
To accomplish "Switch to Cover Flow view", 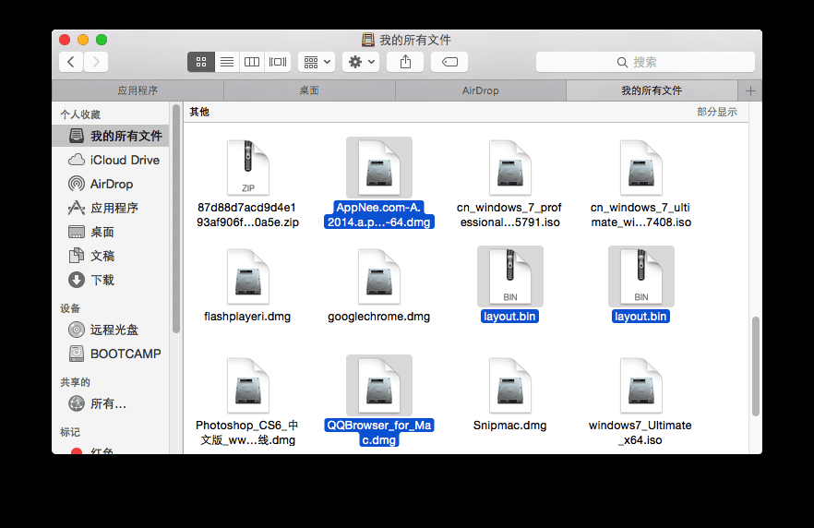I will pos(278,62).
